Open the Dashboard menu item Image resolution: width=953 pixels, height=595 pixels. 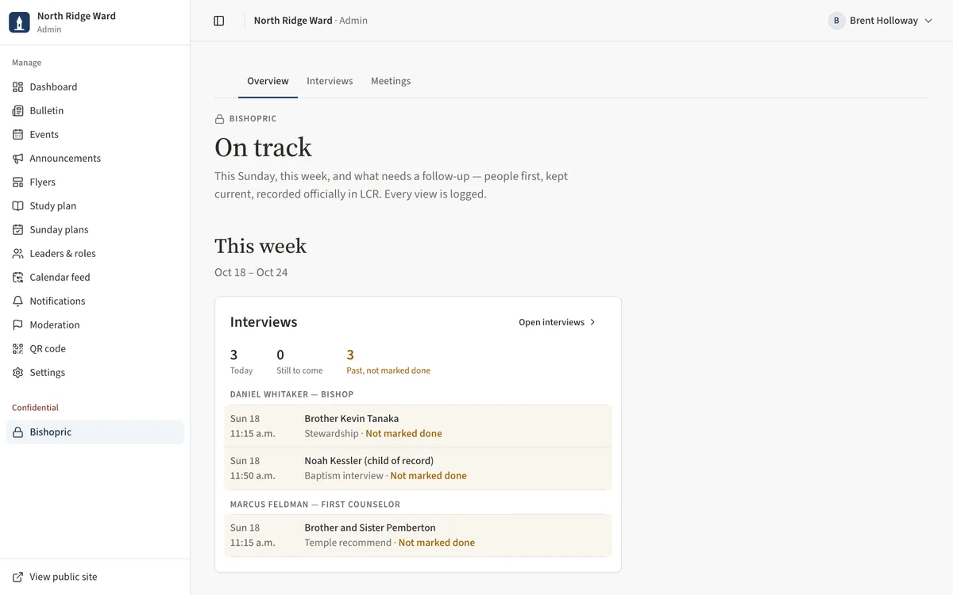[x=95, y=87]
